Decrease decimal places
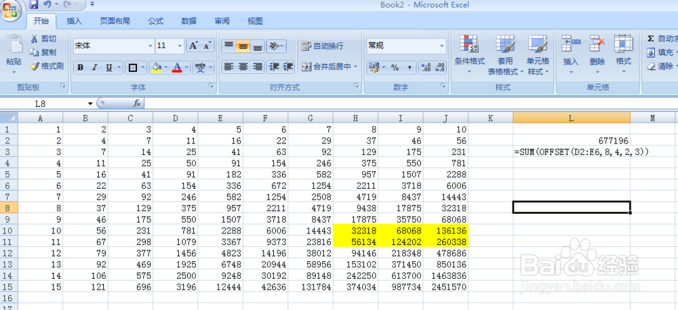 [440, 68]
